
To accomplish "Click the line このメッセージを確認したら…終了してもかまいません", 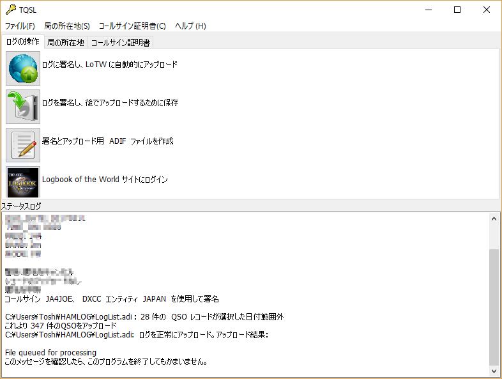I will (x=107, y=362).
